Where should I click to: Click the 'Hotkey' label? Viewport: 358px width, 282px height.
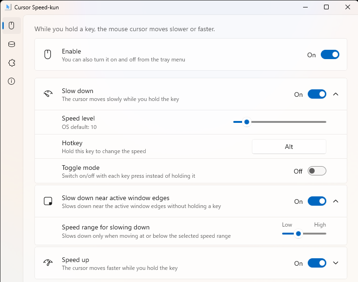[72, 143]
